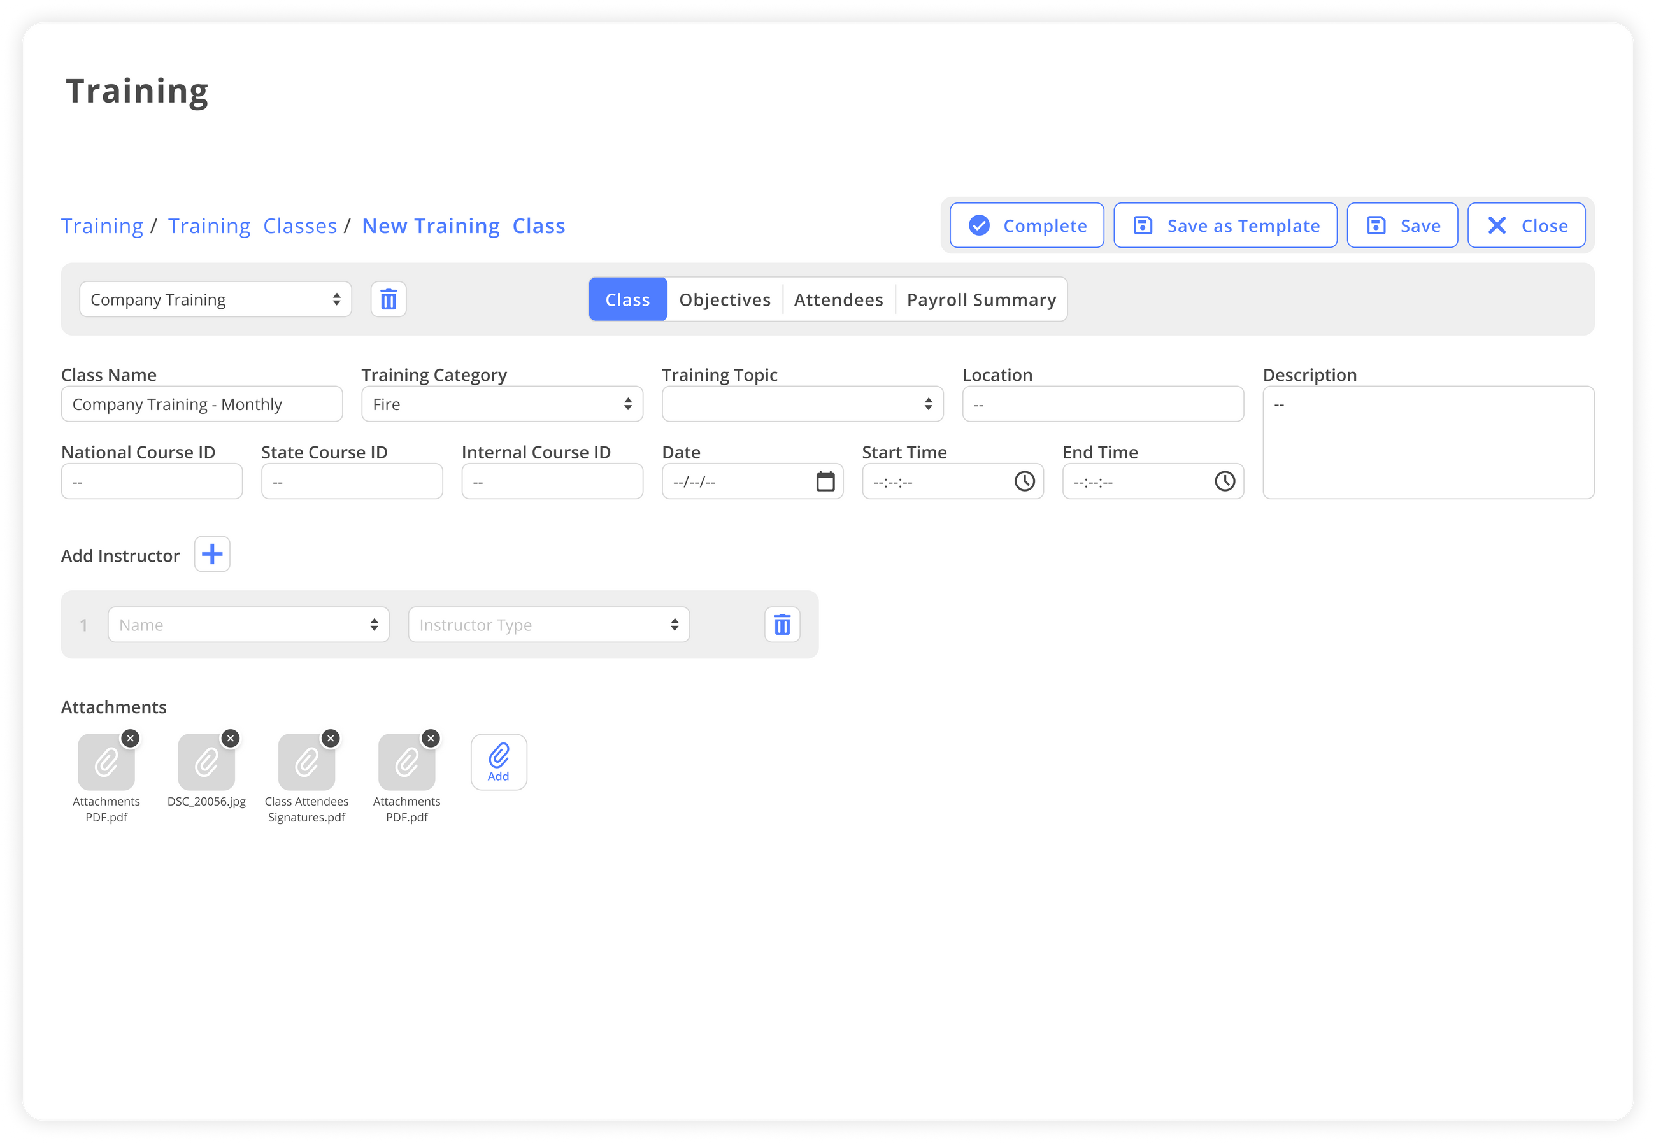
Task: Click trash icon beside Company Training dropdown
Action: (x=389, y=299)
